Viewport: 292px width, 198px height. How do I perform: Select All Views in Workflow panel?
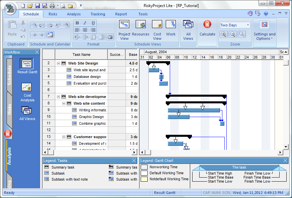click(x=27, y=113)
